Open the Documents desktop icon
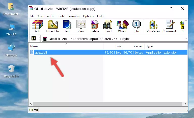 tap(11, 9)
